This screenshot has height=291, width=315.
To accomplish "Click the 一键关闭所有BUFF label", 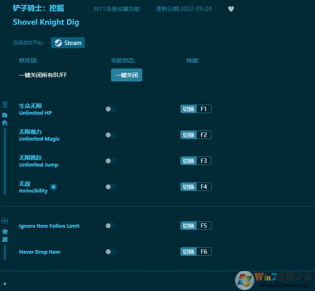I will 43,75.
